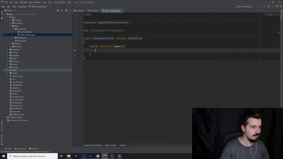Click OBS icon on taskbar

[112, 156]
